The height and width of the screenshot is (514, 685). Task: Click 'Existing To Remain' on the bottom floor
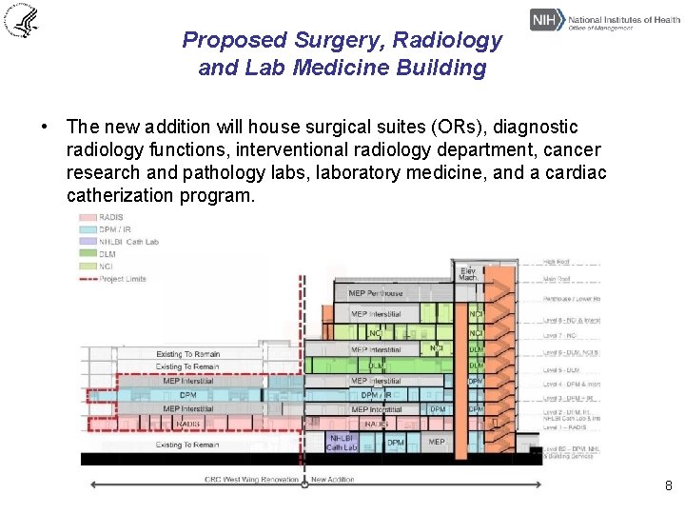[x=187, y=445]
